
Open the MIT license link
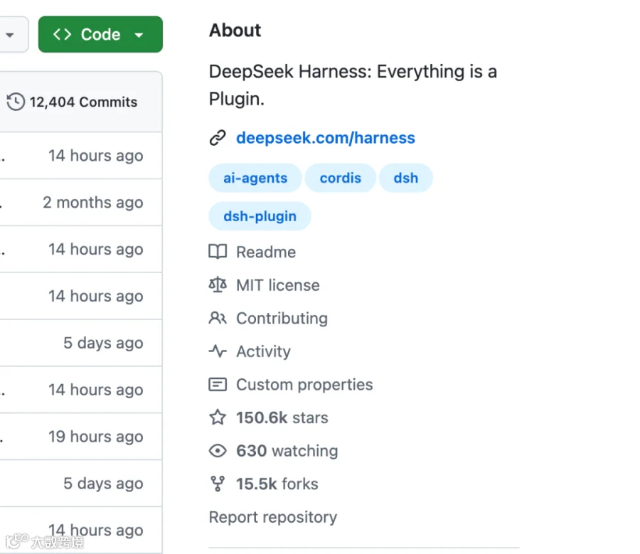point(277,285)
